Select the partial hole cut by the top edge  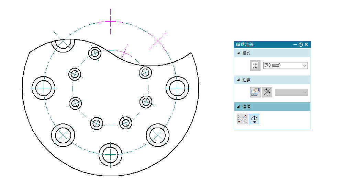[63, 46]
